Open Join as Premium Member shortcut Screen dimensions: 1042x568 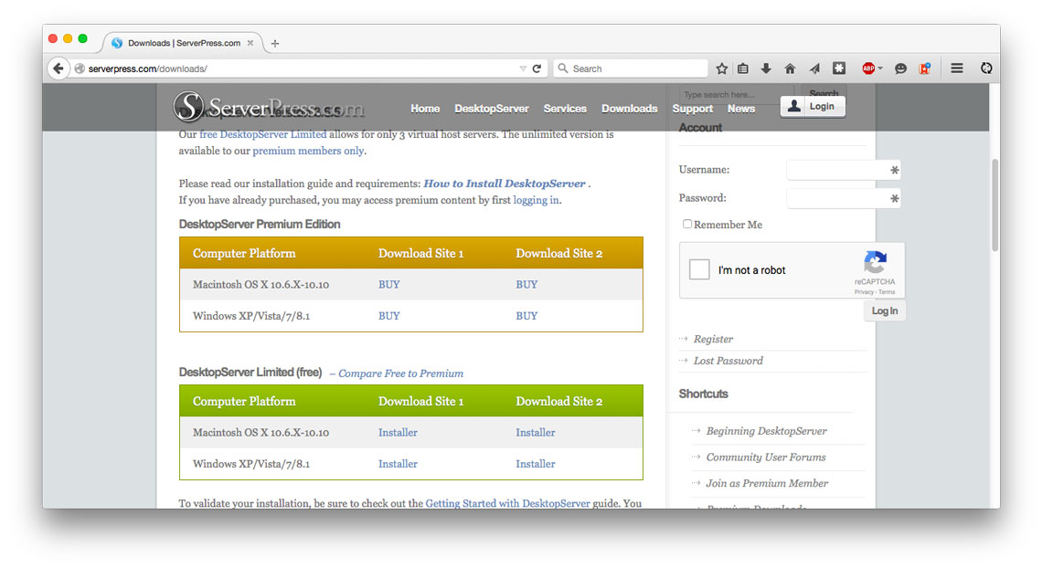pos(767,483)
